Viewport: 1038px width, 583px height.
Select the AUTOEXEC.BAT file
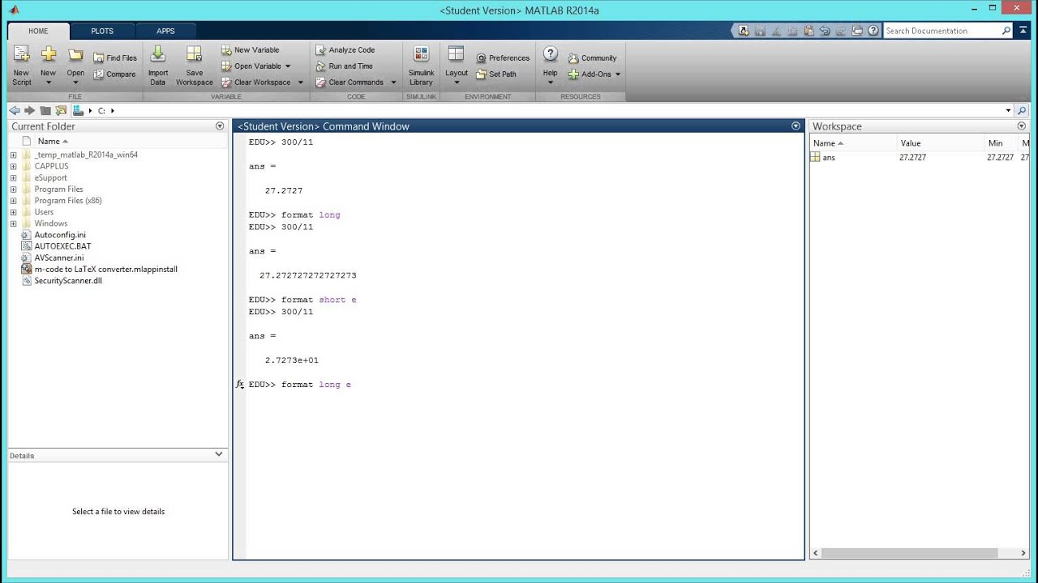click(x=62, y=246)
